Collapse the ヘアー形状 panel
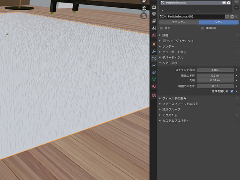This screenshot has height=180, width=240. pyautogui.click(x=170, y=63)
